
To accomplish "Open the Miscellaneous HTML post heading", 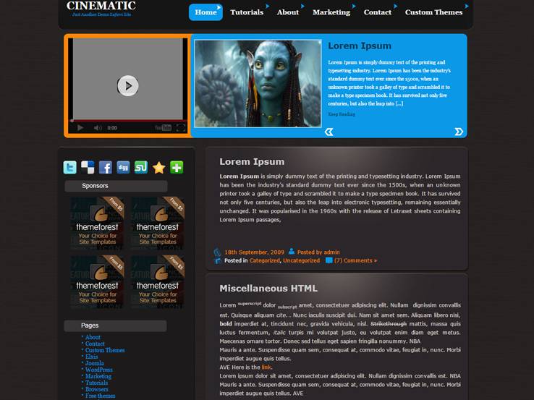I will click(268, 289).
